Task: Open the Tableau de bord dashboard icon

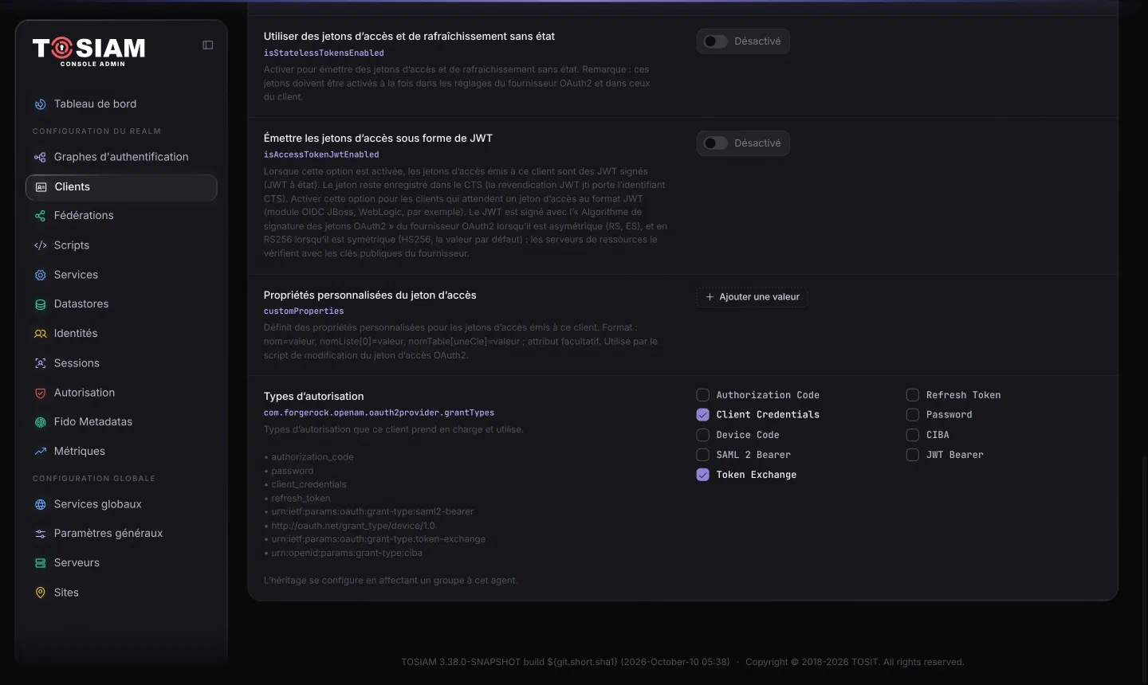Action: click(x=41, y=104)
